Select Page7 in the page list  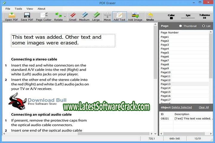tap(185, 60)
